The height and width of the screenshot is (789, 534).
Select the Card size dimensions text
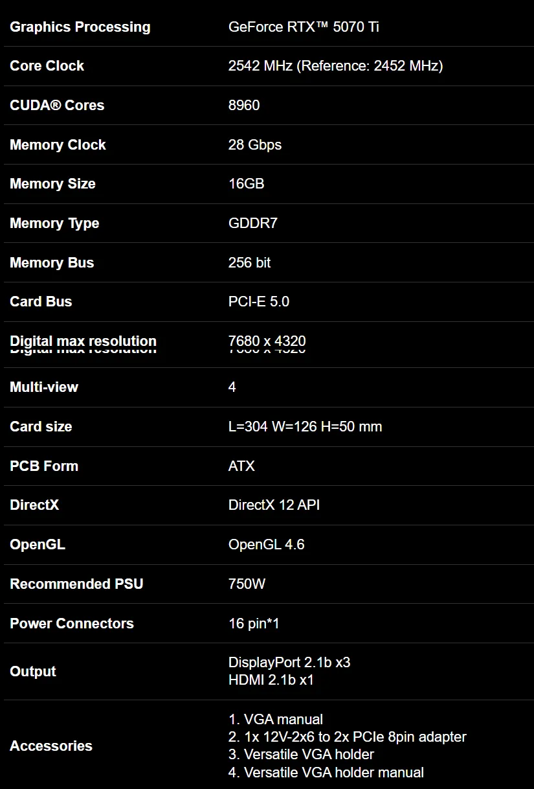point(306,427)
